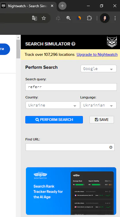Open the magnifier search extension icon
Viewport: 120px width, 217px height.
coord(68,18)
